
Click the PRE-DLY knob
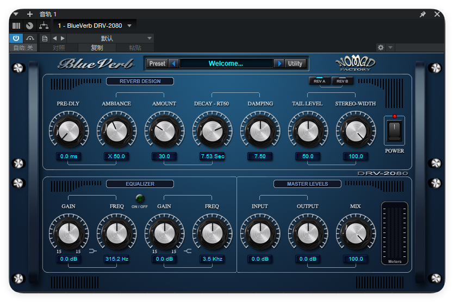click(69, 131)
